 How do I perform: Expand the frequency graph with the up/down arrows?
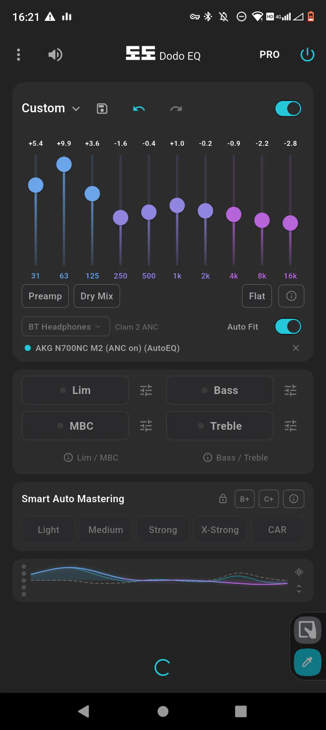[299, 589]
